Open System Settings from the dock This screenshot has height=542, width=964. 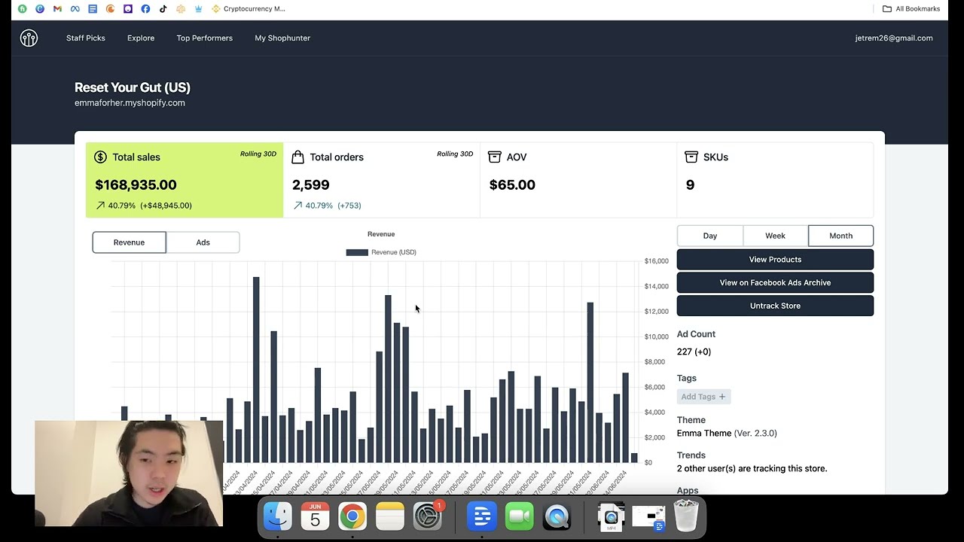point(428,516)
